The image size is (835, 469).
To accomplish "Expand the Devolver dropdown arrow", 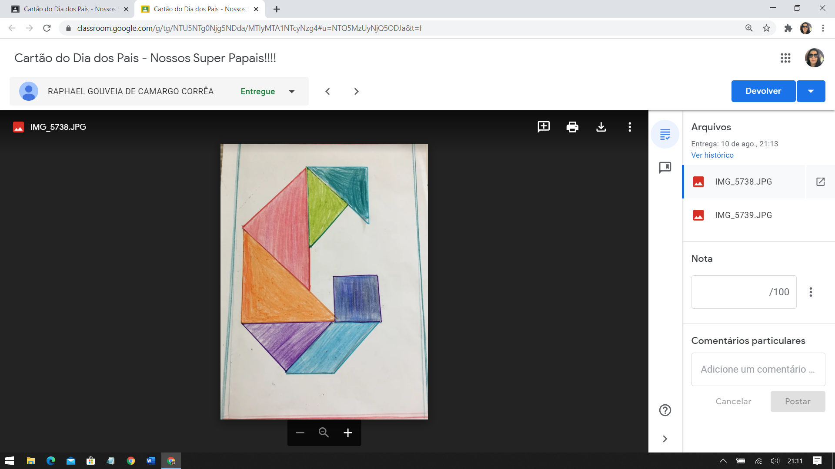I will tap(811, 91).
